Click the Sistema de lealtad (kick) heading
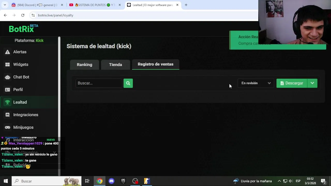This screenshot has height=186, width=331. point(99,46)
